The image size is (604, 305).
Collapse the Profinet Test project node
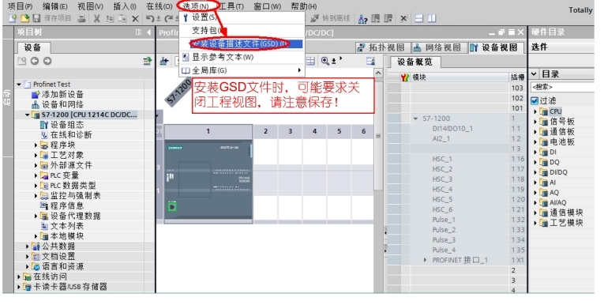click(19, 84)
